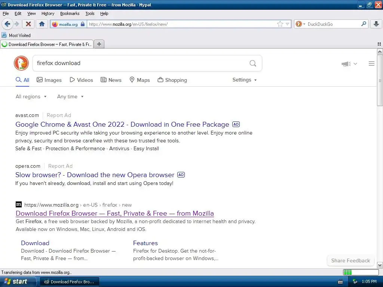The height and width of the screenshot is (287, 383).
Task: Click the avast.com domain text
Action: [x=27, y=115]
